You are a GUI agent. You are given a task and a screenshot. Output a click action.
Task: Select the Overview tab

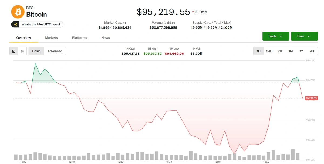[23, 38]
